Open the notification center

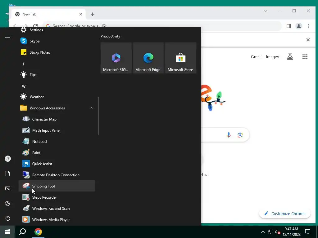click(x=308, y=232)
